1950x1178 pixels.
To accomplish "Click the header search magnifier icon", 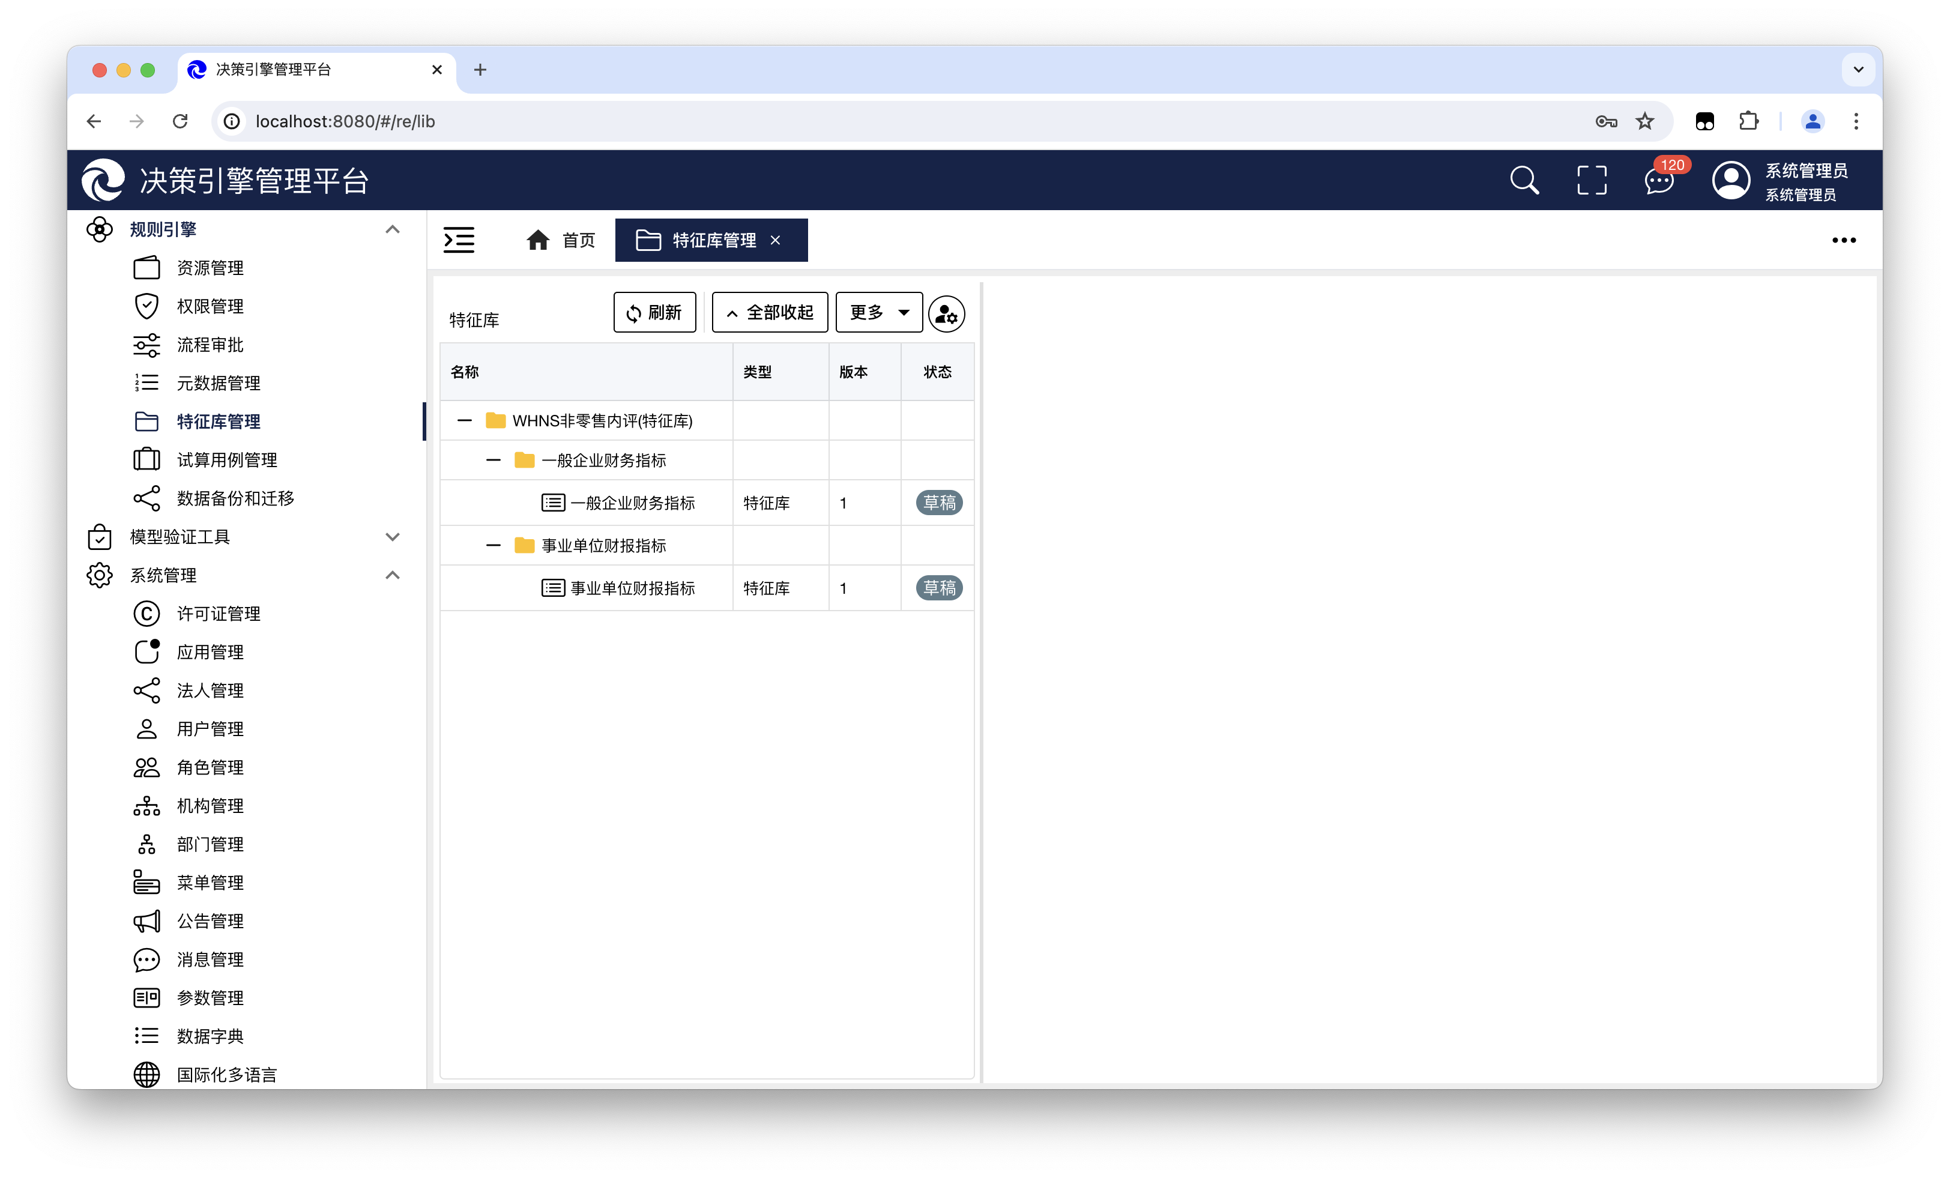I will [1524, 181].
